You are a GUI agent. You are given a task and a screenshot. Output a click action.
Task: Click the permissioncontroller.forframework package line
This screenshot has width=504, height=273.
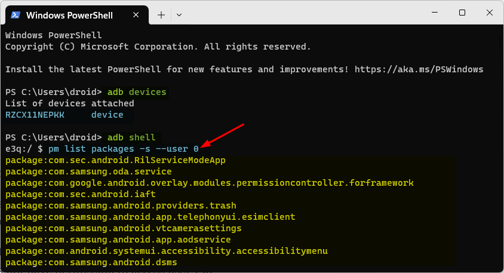[209, 183]
